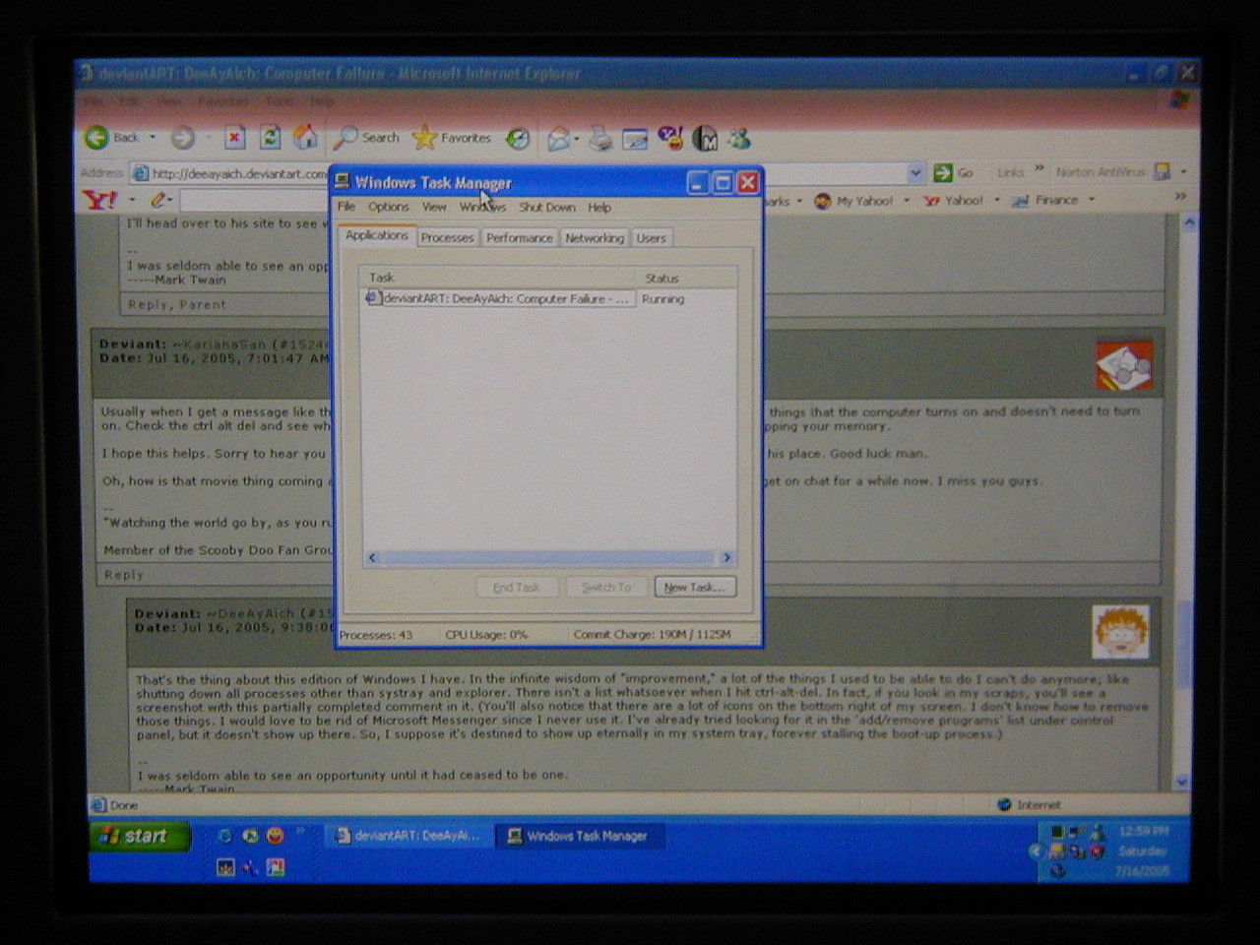Click the red smiley quick launch icon
Viewport: 1260px width, 945px height.
pyautogui.click(x=275, y=836)
